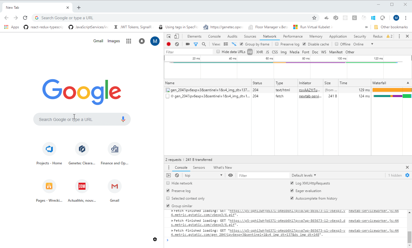Switch to Sources tab

(250, 36)
